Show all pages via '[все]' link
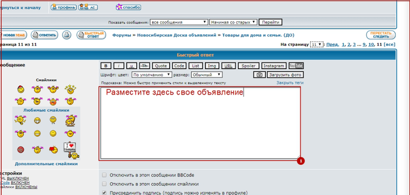 [389, 45]
